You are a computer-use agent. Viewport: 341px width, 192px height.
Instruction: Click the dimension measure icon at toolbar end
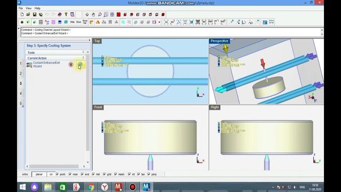pyautogui.click(x=271, y=22)
